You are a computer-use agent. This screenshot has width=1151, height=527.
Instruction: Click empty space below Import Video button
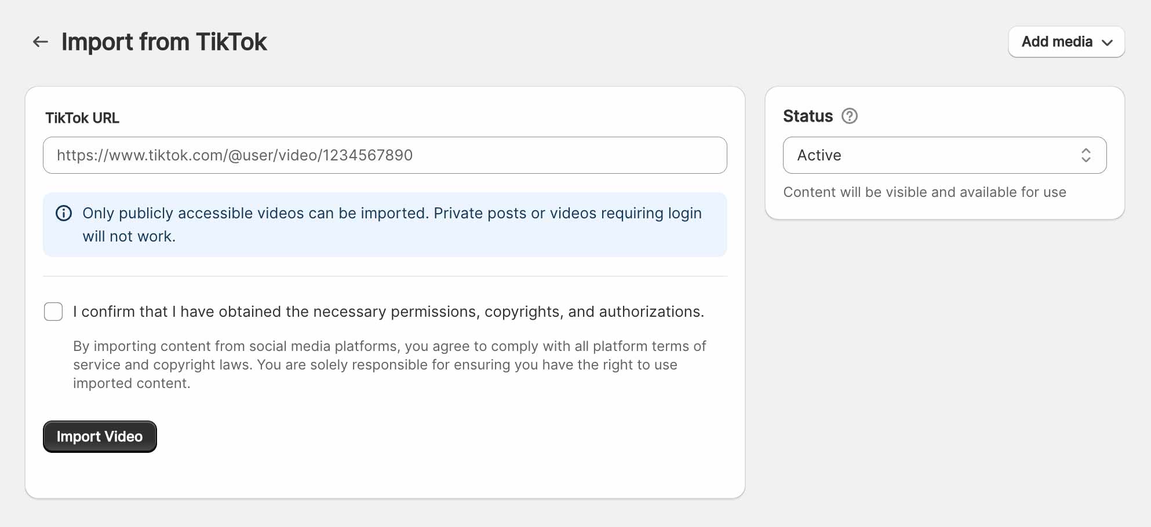click(385, 475)
